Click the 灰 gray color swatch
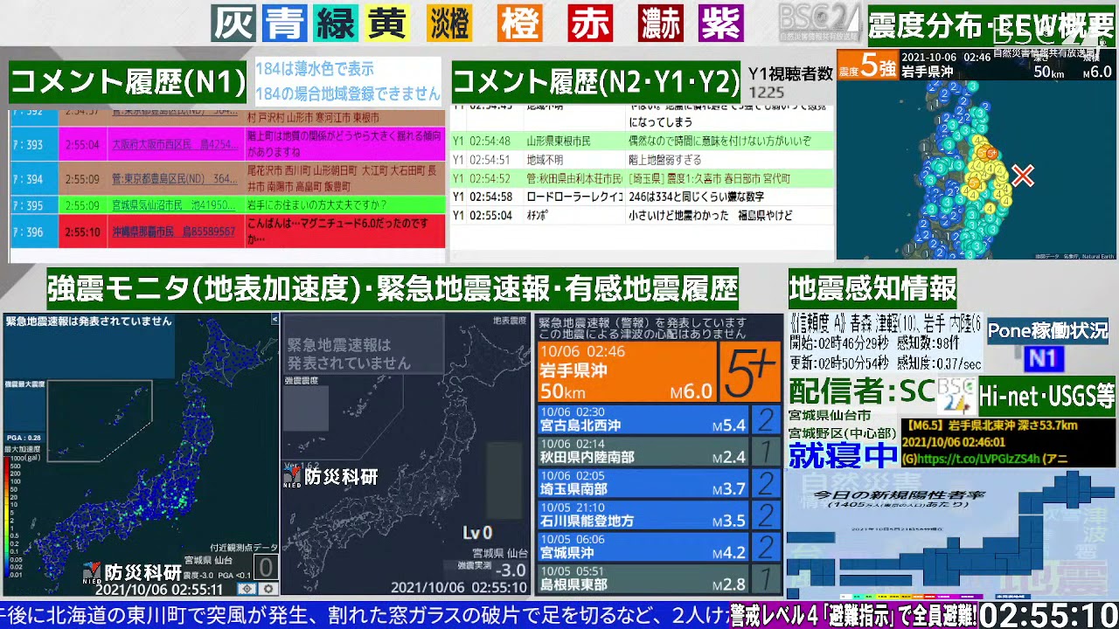 tap(233, 24)
